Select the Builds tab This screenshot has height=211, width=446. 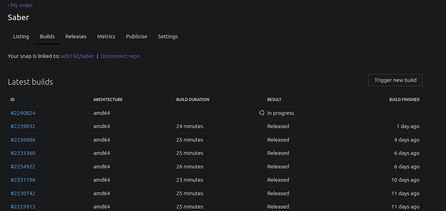point(47,37)
